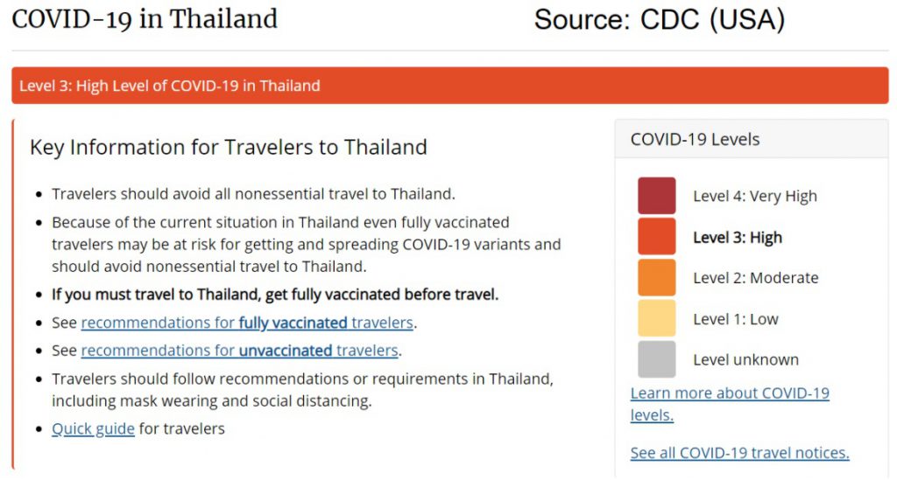
Task: Click the COVID-19 Levels panel header
Action: 752,139
